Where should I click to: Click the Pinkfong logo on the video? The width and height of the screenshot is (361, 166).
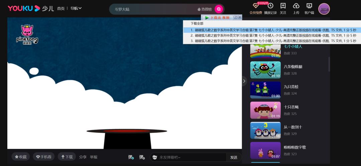pos(27,34)
